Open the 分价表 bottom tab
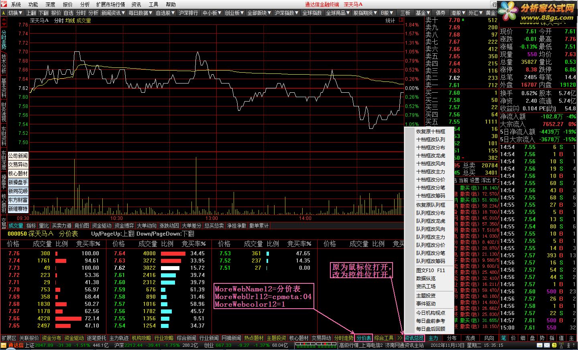Screen dimensions: 578x350 tap(364, 338)
